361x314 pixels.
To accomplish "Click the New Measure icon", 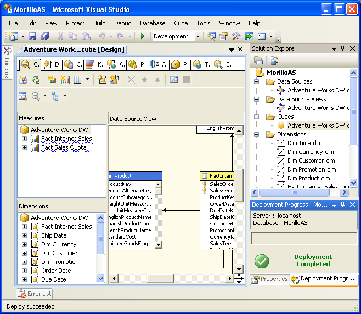I will [x=53, y=80].
